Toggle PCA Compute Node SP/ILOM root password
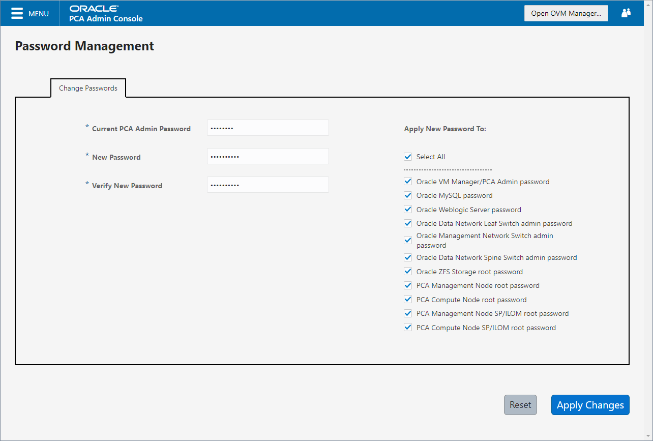Viewport: 653px width, 441px height. coord(408,327)
